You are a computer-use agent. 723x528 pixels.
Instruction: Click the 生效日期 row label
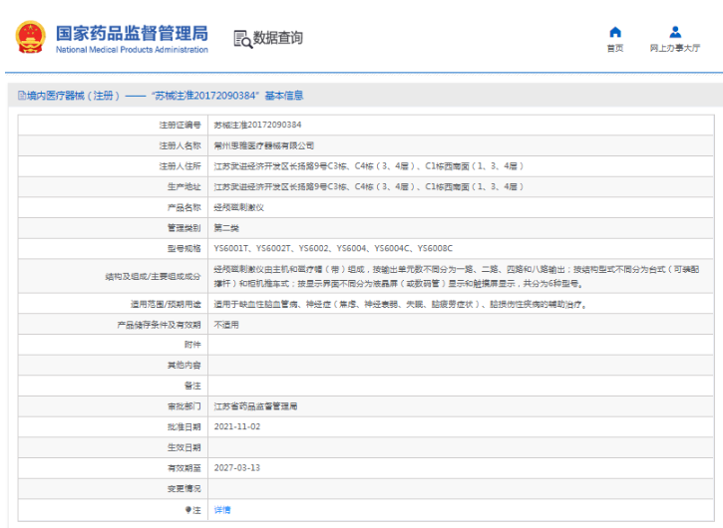tap(183, 447)
